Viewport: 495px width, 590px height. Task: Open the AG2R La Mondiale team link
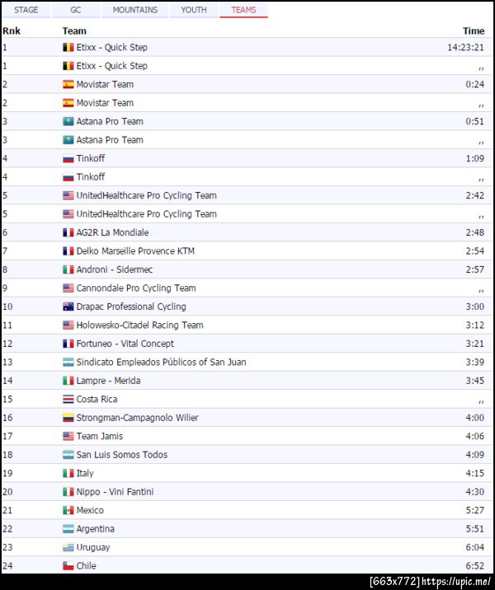[x=112, y=232]
